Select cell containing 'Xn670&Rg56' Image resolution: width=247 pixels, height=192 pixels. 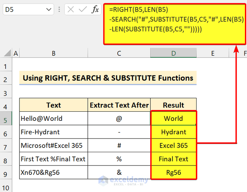(54, 172)
